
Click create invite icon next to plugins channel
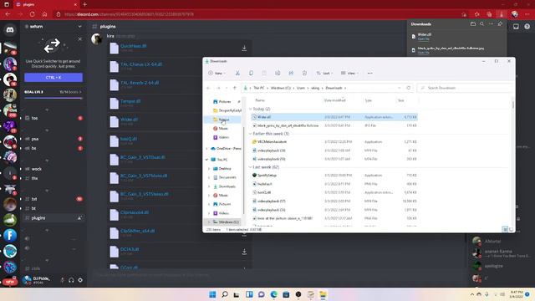[79, 217]
